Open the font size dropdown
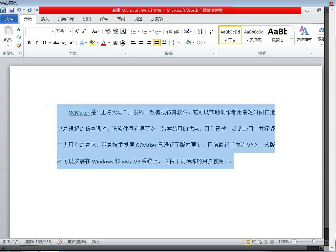The width and height of the screenshot is (336, 252). 70,32
